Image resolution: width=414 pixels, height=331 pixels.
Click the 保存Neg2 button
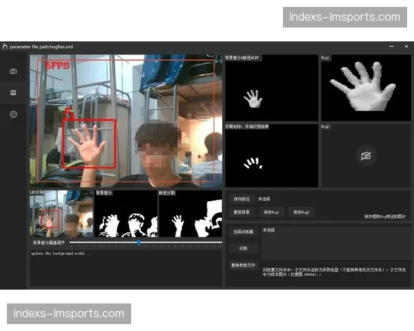(303, 212)
